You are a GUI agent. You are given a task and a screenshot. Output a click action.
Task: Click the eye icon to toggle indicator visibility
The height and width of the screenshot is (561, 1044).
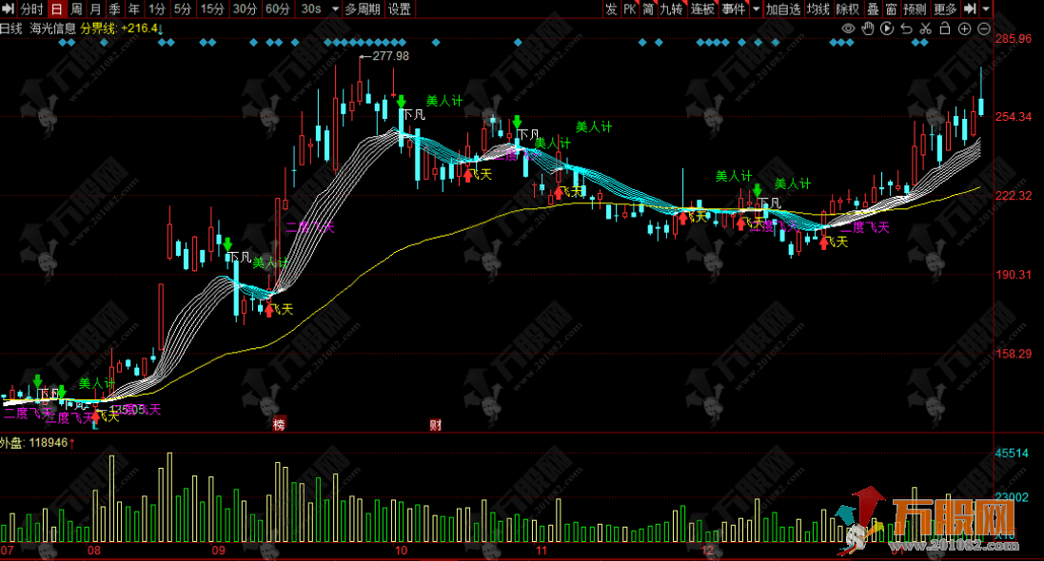pos(848,29)
